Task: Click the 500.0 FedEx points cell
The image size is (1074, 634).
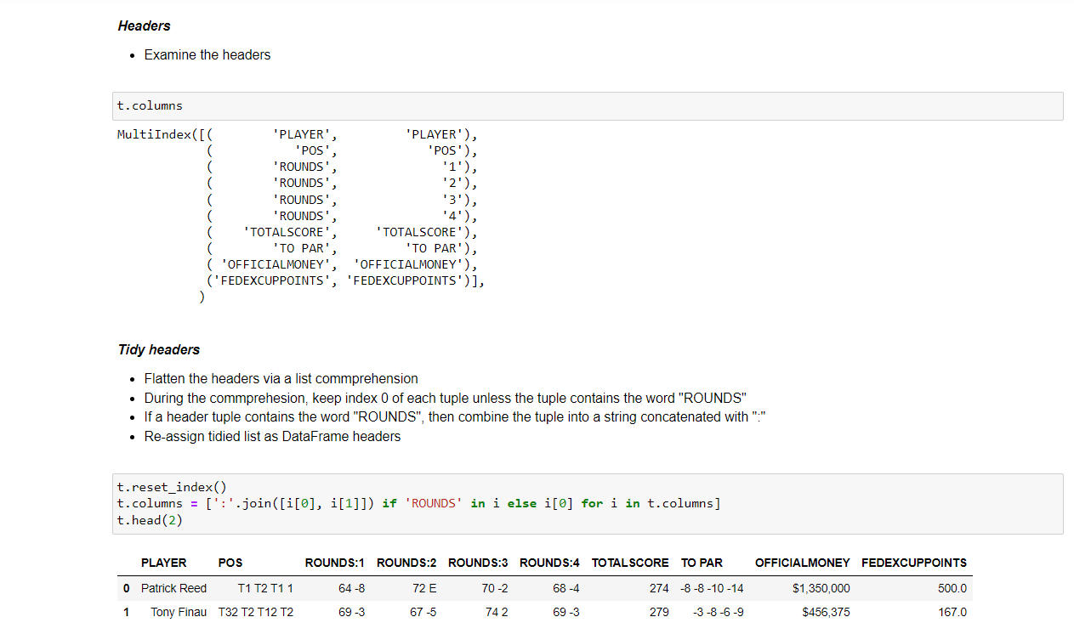Action: click(x=952, y=588)
